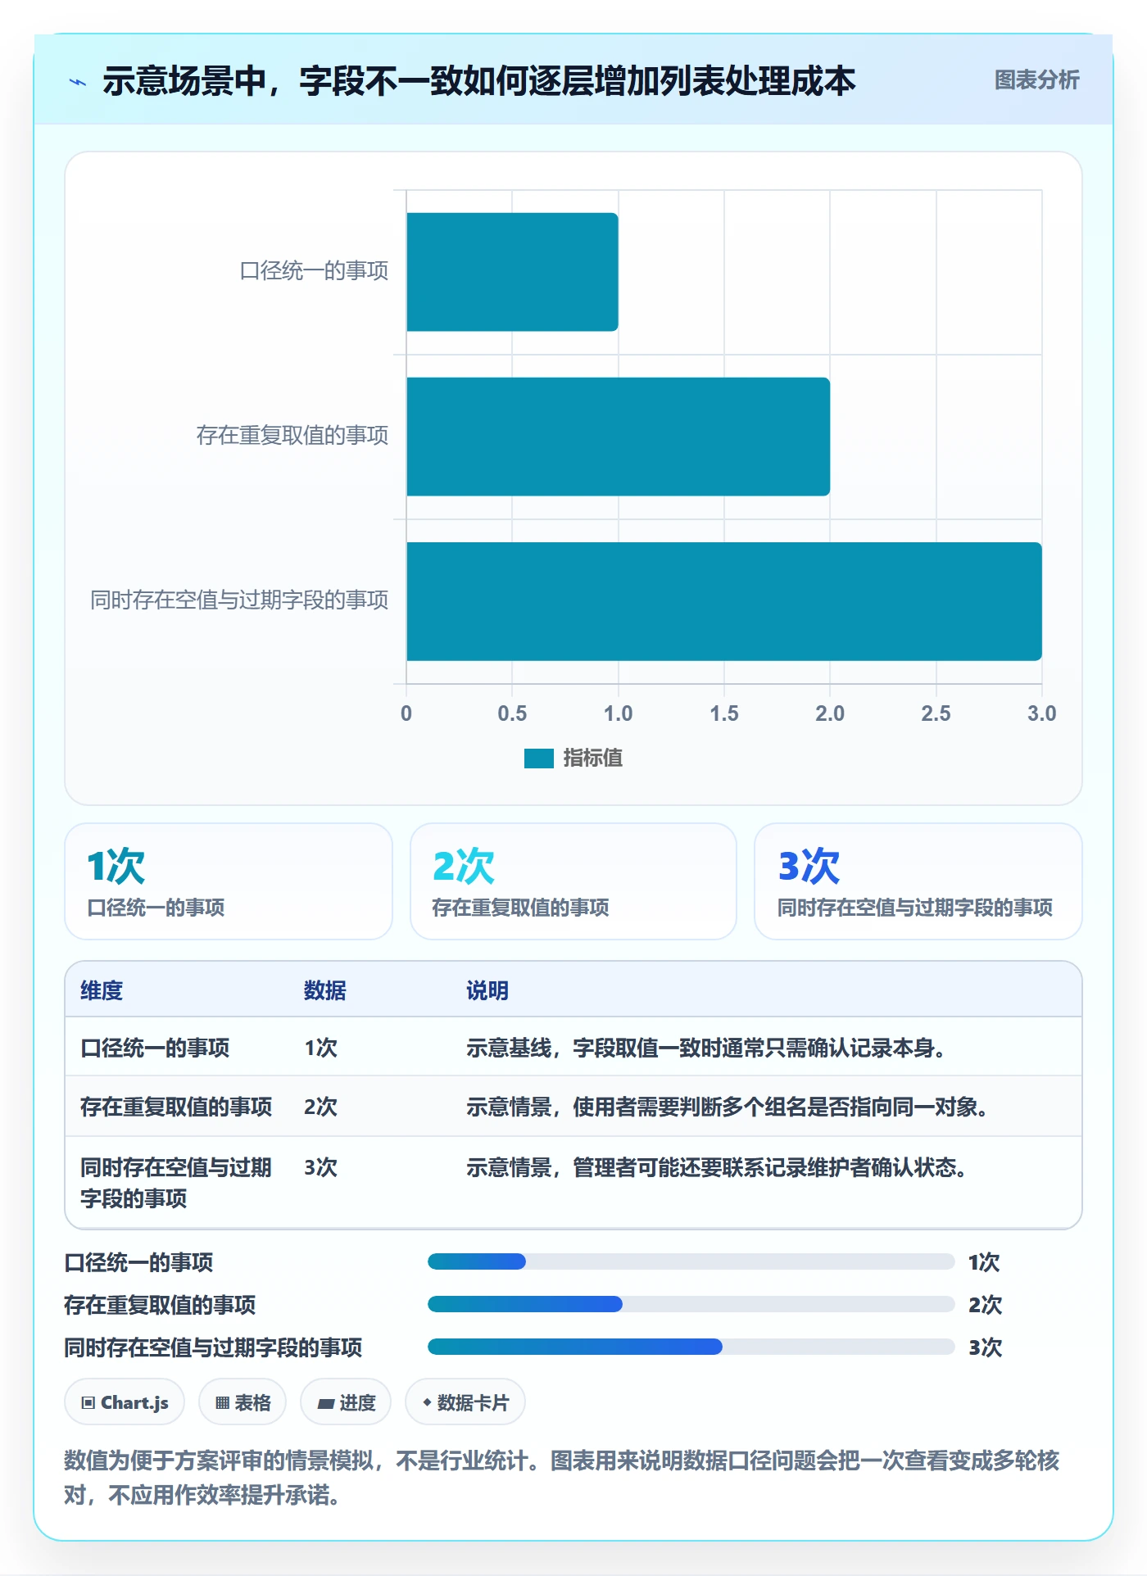Click the chart axis label 口径统一的事项
This screenshot has width=1147, height=1576.
[314, 271]
